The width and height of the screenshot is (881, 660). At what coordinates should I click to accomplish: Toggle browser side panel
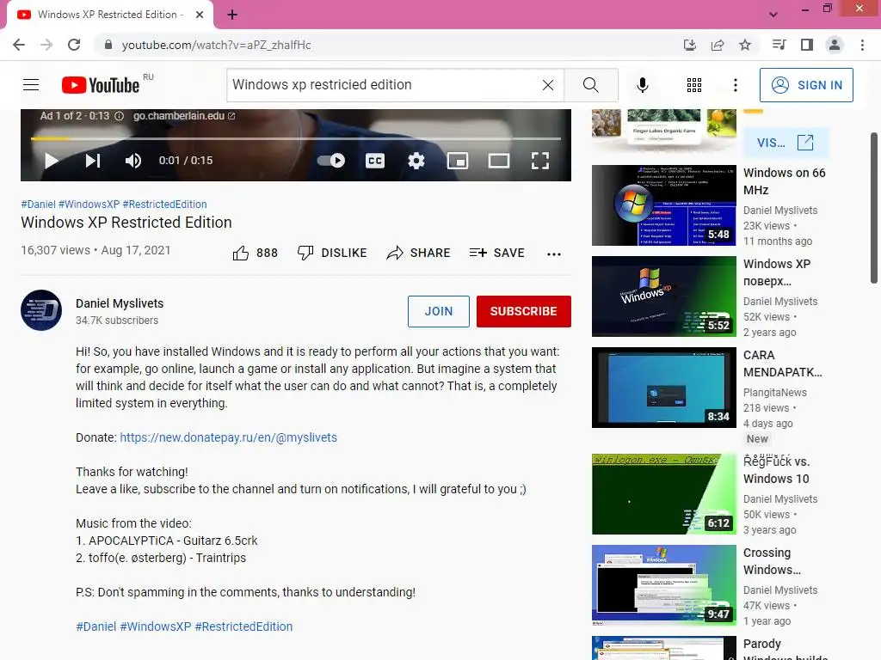[x=807, y=45]
